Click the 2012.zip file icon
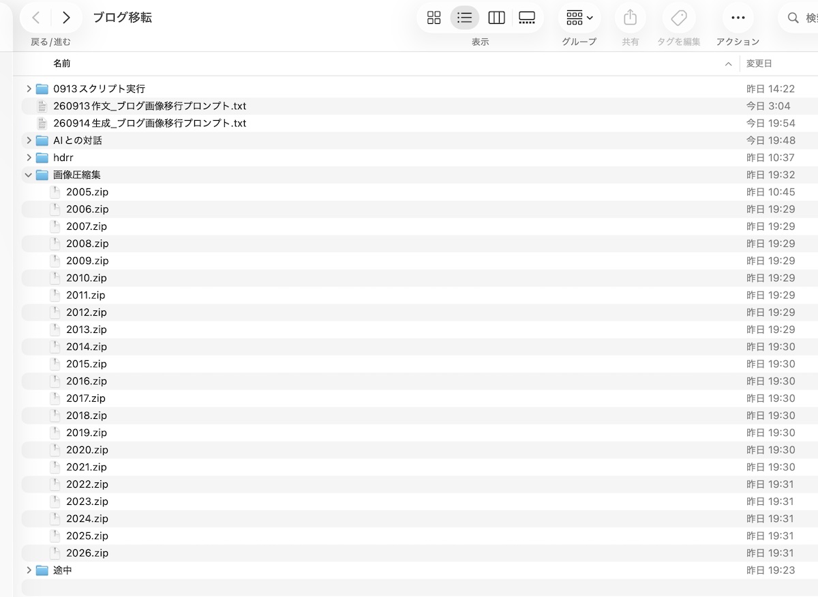 coord(55,312)
